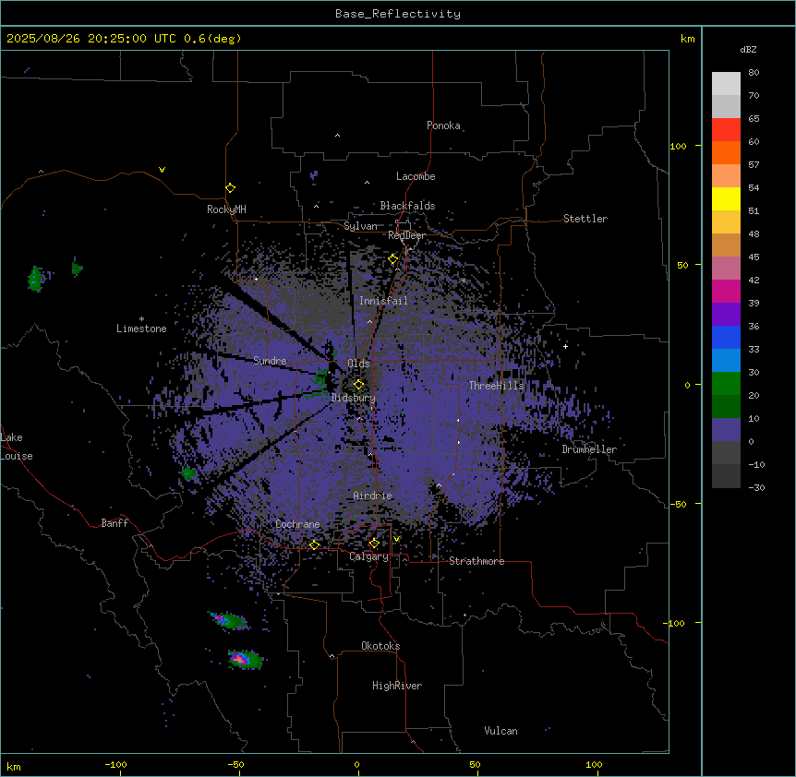This screenshot has height=777, width=796.
Task: Click the white plus marker northwest of Drumheller
Action: coord(565,346)
